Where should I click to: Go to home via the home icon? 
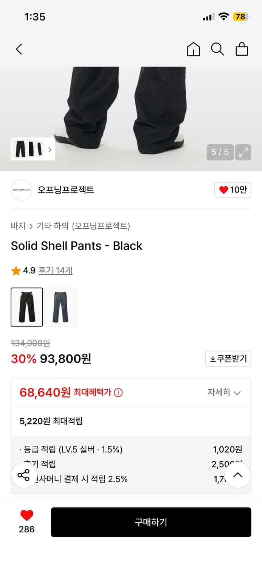tap(193, 49)
